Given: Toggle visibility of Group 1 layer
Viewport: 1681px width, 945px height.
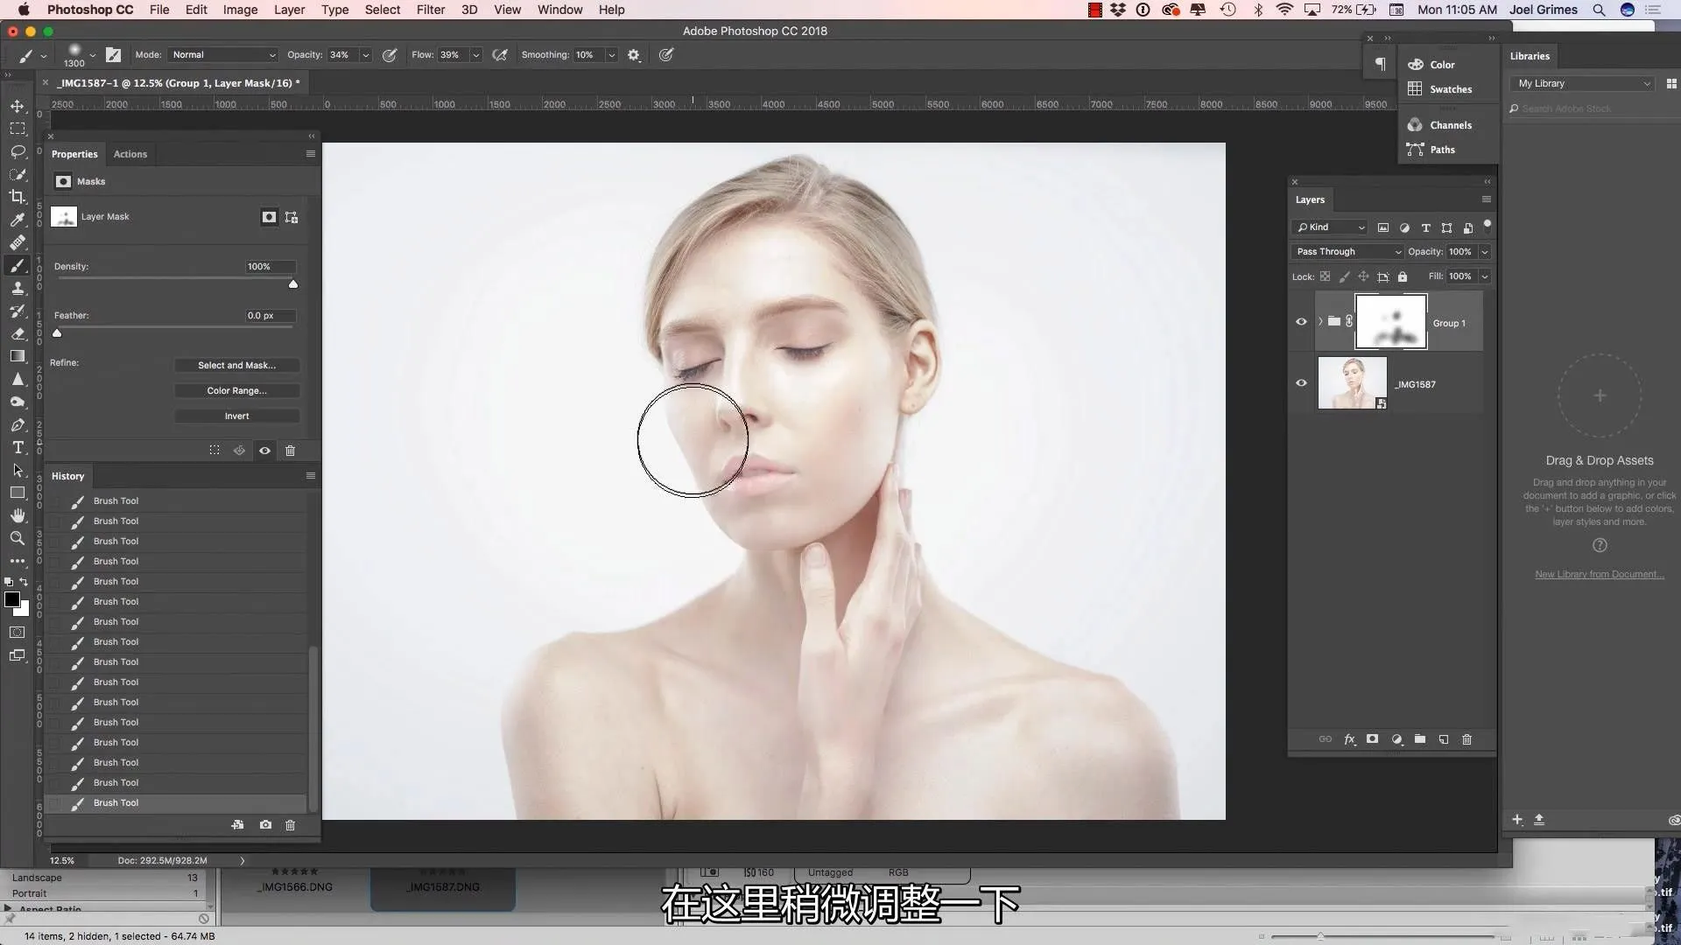Looking at the screenshot, I should 1302,321.
